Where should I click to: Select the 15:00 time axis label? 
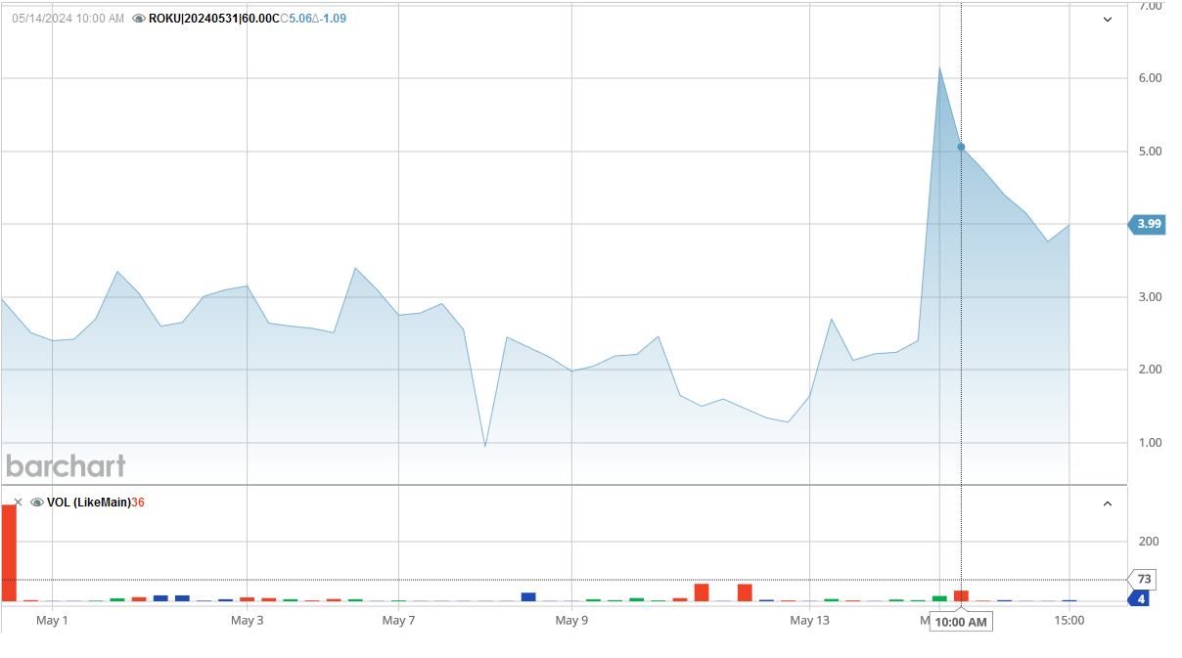(1069, 619)
